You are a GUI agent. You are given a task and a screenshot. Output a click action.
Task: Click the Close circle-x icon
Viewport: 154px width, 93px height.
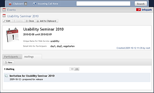click(x=27, y=21)
